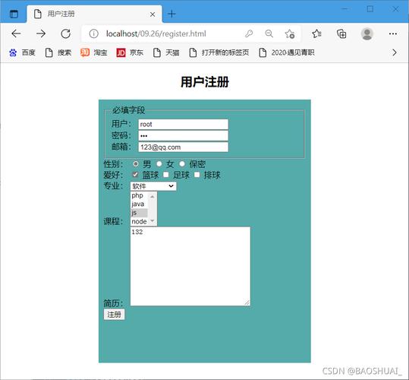Click inside the 简历 textarea
The image size is (409, 380).
tap(190, 266)
